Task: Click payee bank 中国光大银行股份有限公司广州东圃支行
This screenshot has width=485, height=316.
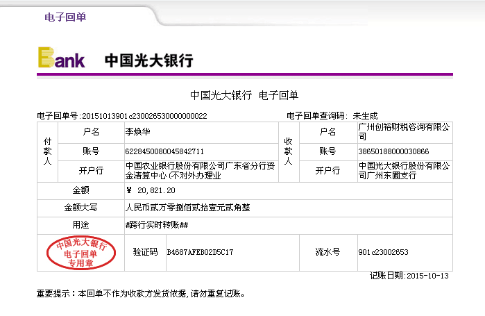Action: (x=404, y=171)
